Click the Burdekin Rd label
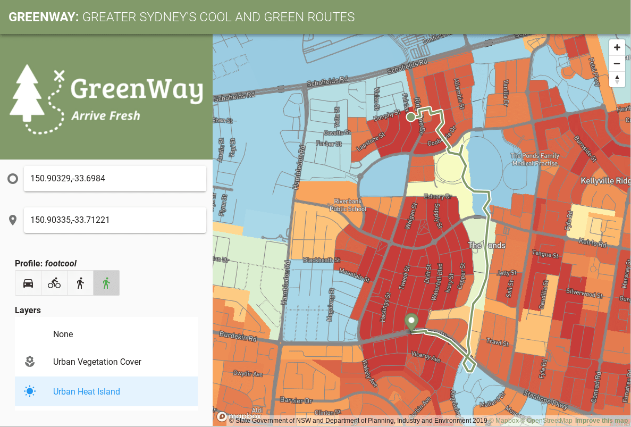The height and width of the screenshot is (427, 631). [238, 336]
